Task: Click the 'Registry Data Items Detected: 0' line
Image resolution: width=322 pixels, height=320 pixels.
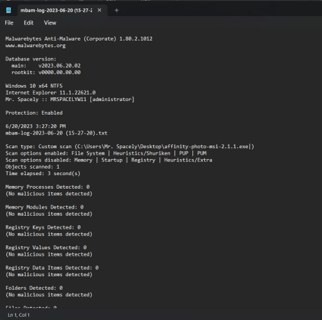Action: [x=52, y=268]
